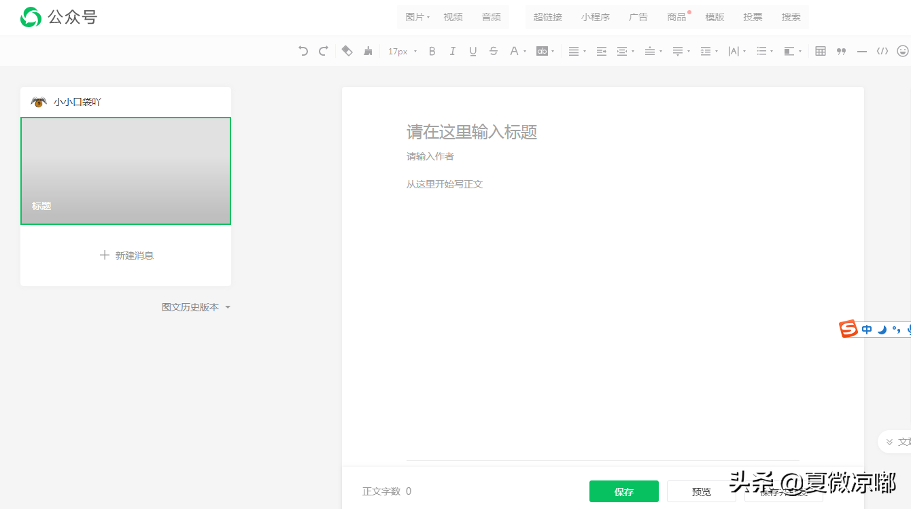Select the format eraser icon

[347, 50]
